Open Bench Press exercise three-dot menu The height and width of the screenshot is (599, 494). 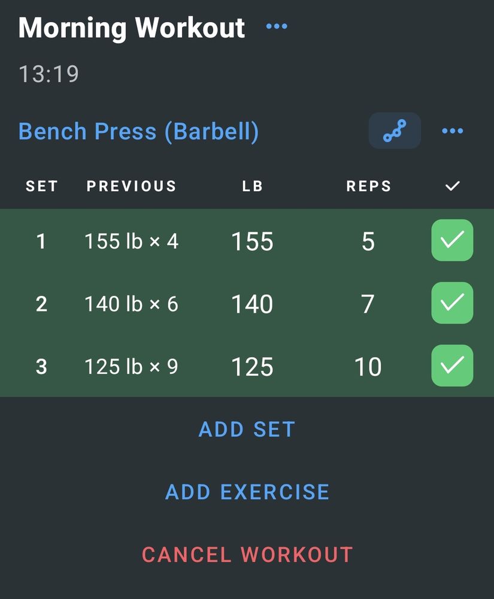pos(453,131)
